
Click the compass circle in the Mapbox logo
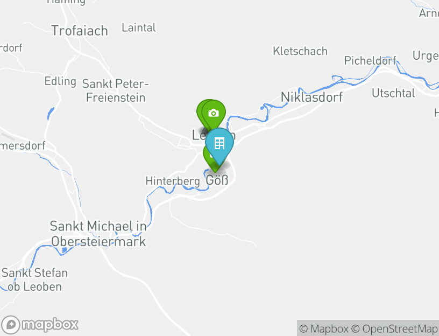tap(11, 325)
